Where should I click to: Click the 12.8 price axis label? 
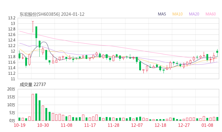point(12,29)
